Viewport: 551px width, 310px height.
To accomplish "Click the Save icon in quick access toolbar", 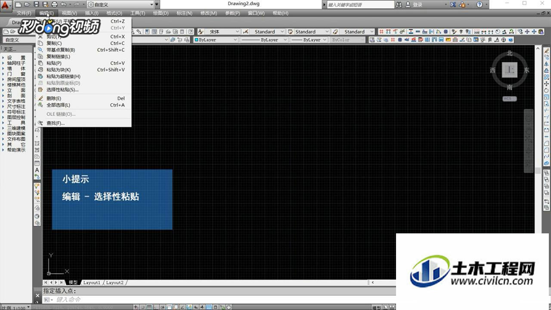I will (36, 4).
